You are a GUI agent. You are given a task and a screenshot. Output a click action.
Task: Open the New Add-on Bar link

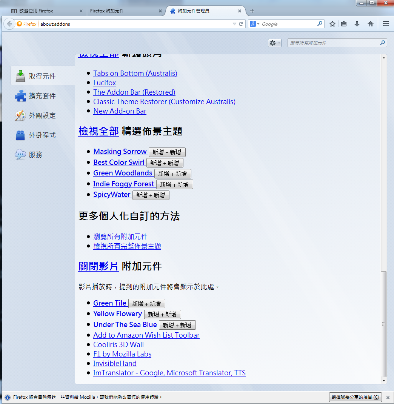(120, 111)
